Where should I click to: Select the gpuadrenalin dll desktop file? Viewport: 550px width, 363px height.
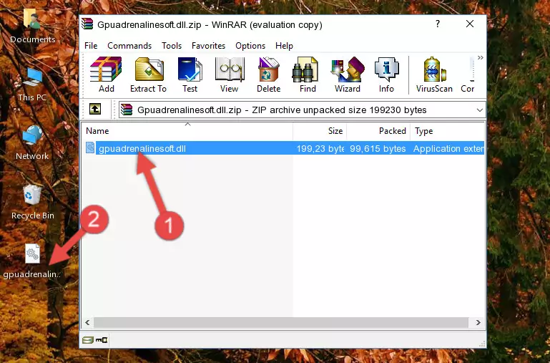coord(32,261)
